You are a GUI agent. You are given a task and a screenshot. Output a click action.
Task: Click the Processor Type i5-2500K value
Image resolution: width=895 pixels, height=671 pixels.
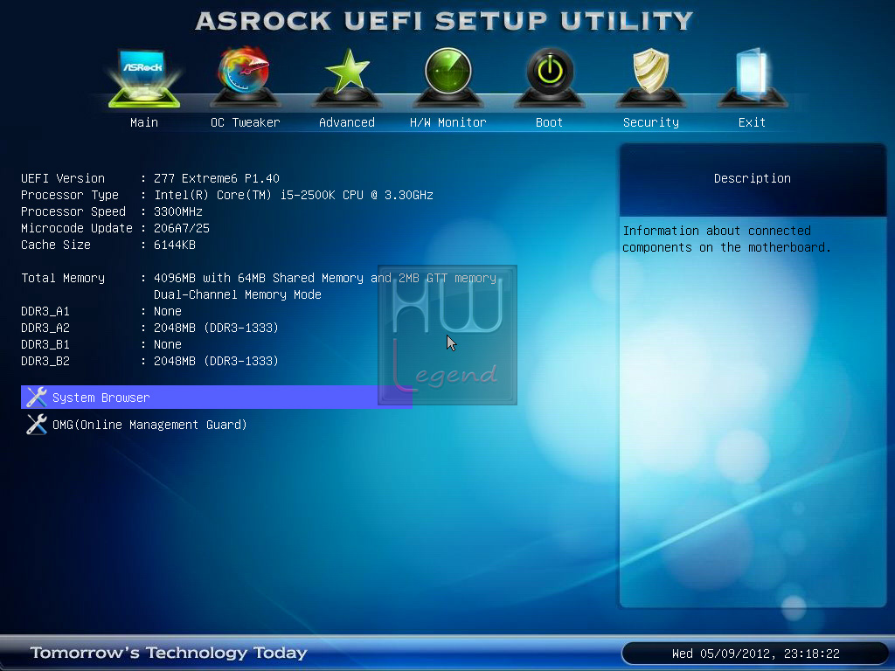coord(294,195)
